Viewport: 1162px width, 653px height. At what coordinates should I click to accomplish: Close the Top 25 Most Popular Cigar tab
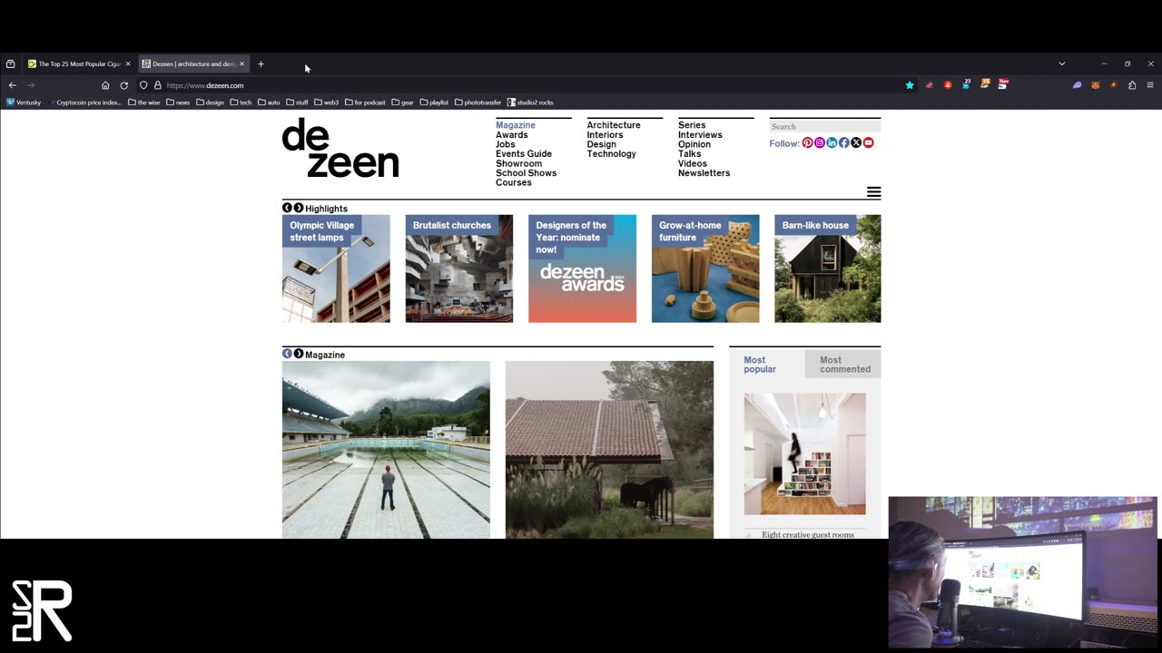(x=128, y=63)
